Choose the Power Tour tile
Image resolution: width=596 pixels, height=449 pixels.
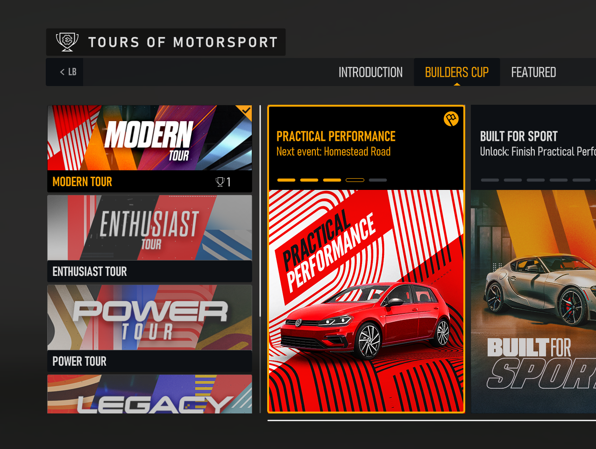tap(149, 328)
